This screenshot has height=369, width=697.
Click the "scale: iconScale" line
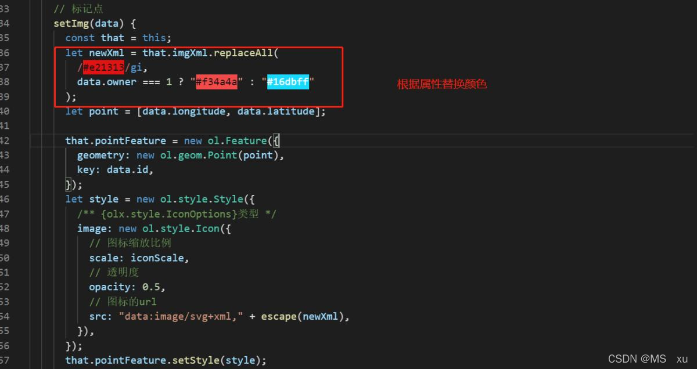(x=139, y=258)
